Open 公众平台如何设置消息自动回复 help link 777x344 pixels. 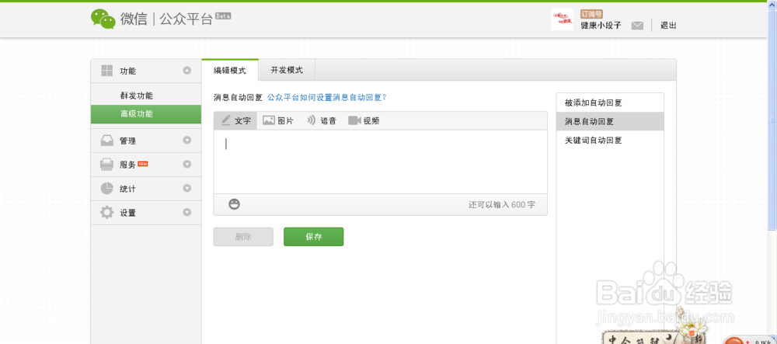(x=327, y=98)
